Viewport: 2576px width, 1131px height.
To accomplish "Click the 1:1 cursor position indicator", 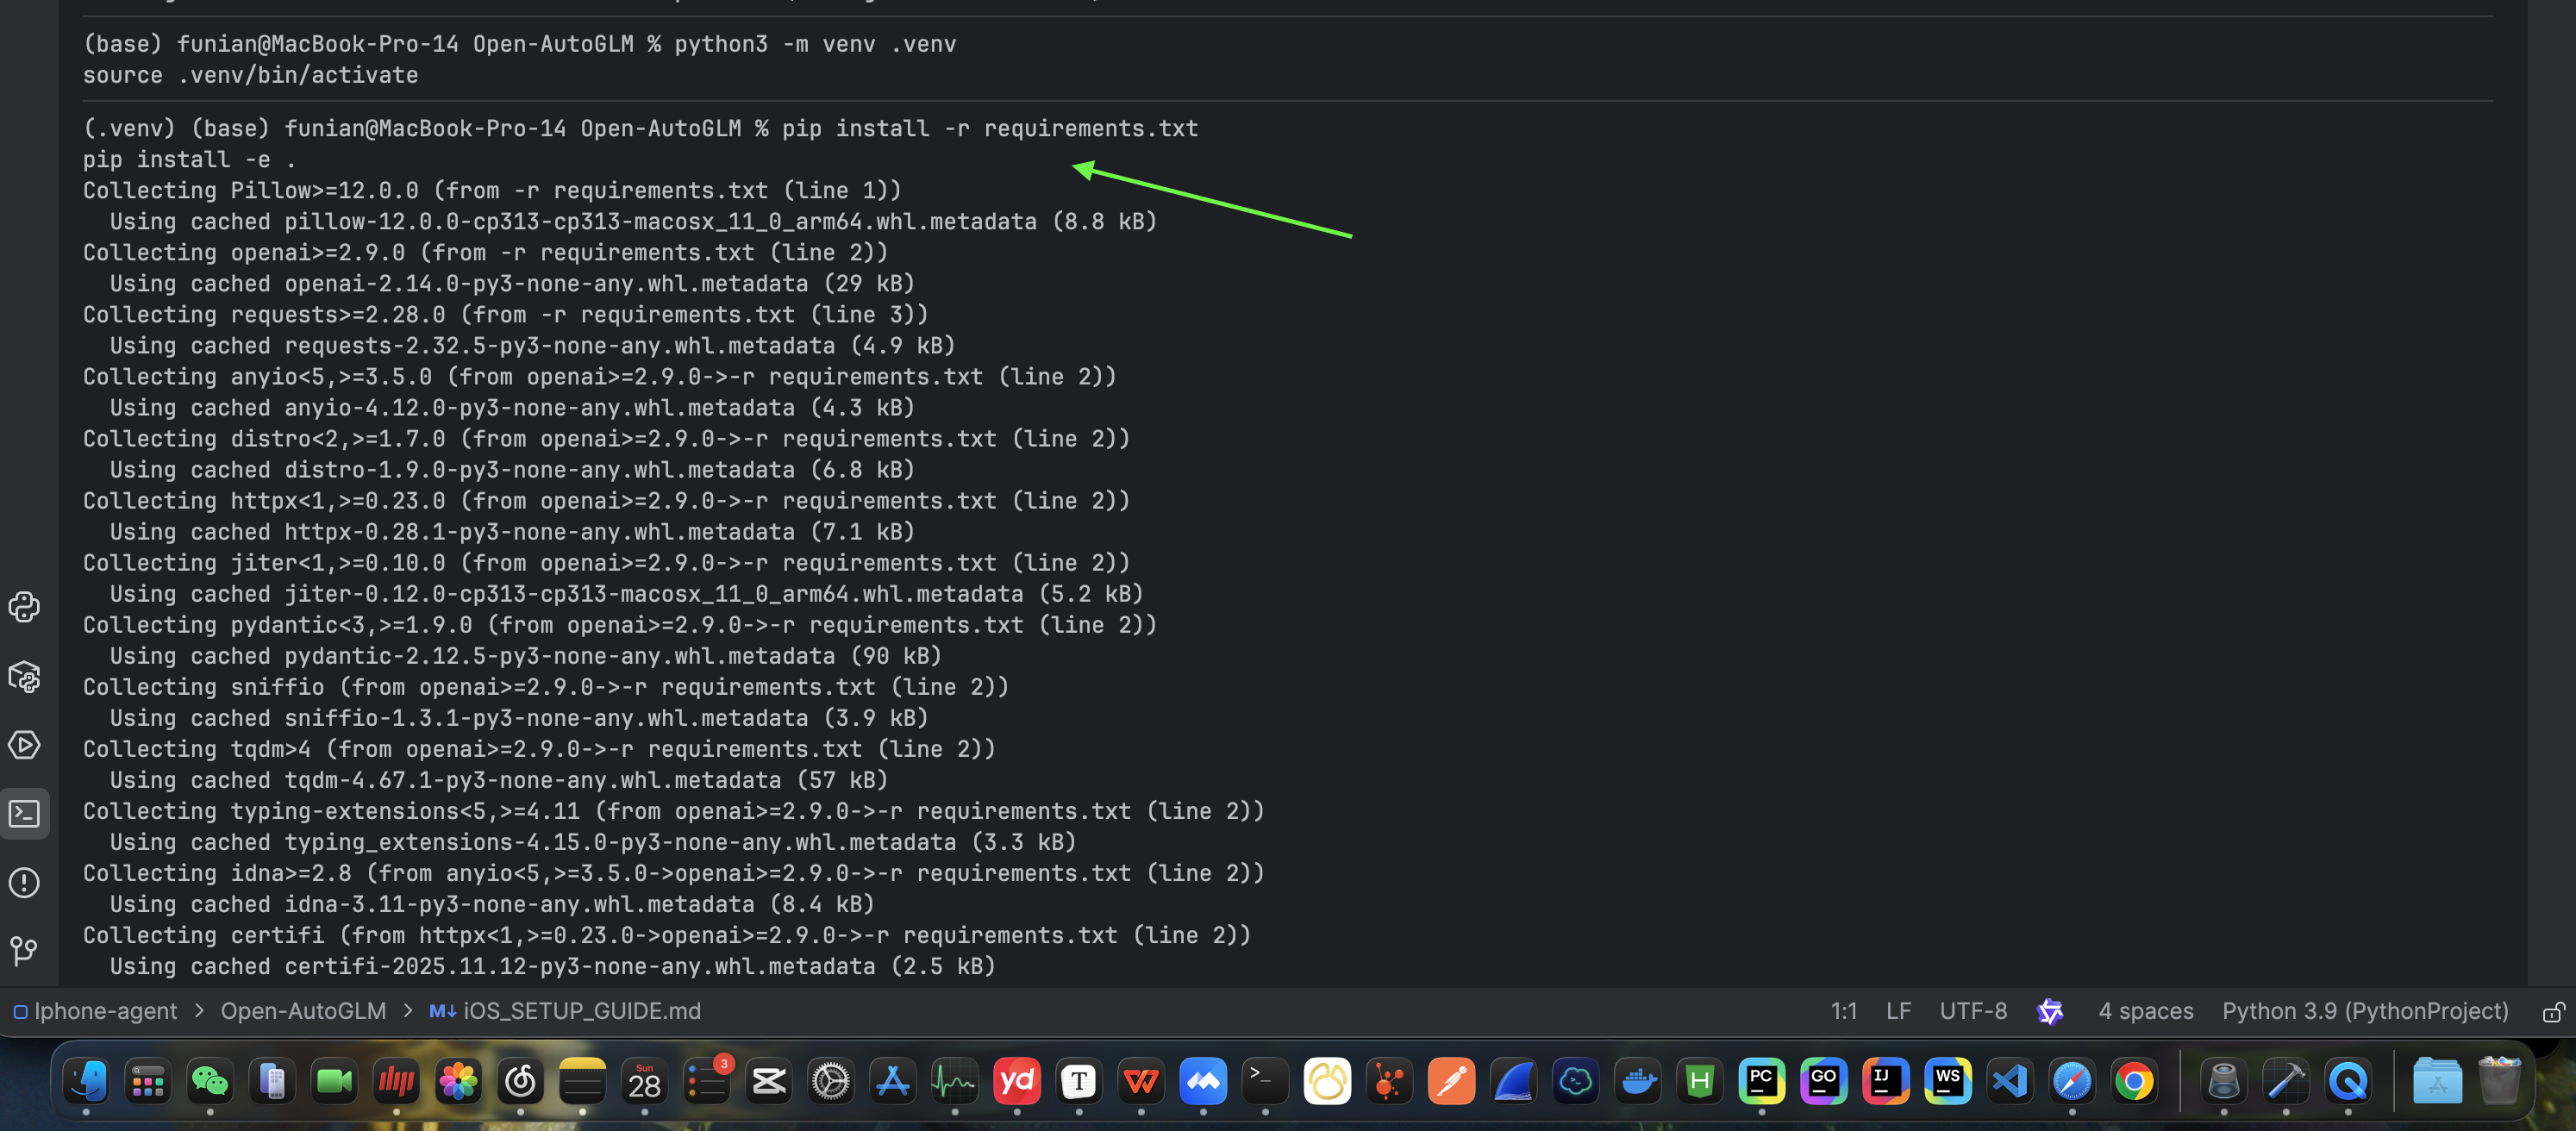I will [1843, 1011].
